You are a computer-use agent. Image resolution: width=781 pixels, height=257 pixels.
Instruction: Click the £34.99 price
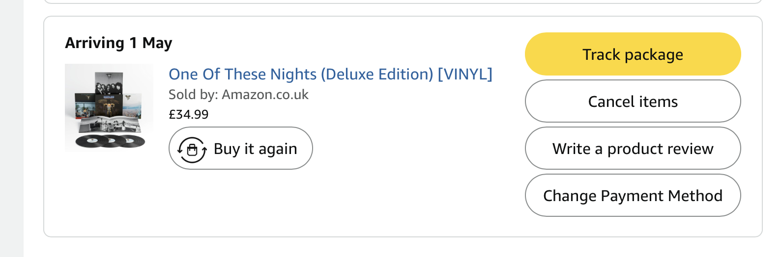[189, 115]
